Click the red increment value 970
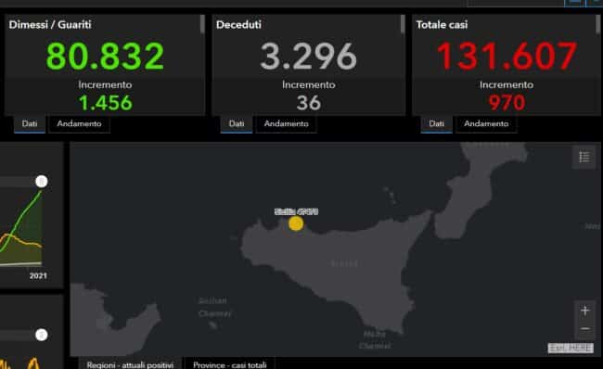 [x=507, y=103]
